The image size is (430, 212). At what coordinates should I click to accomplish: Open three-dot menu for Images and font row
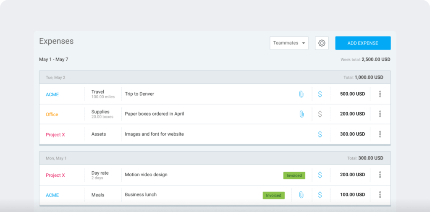point(380,134)
